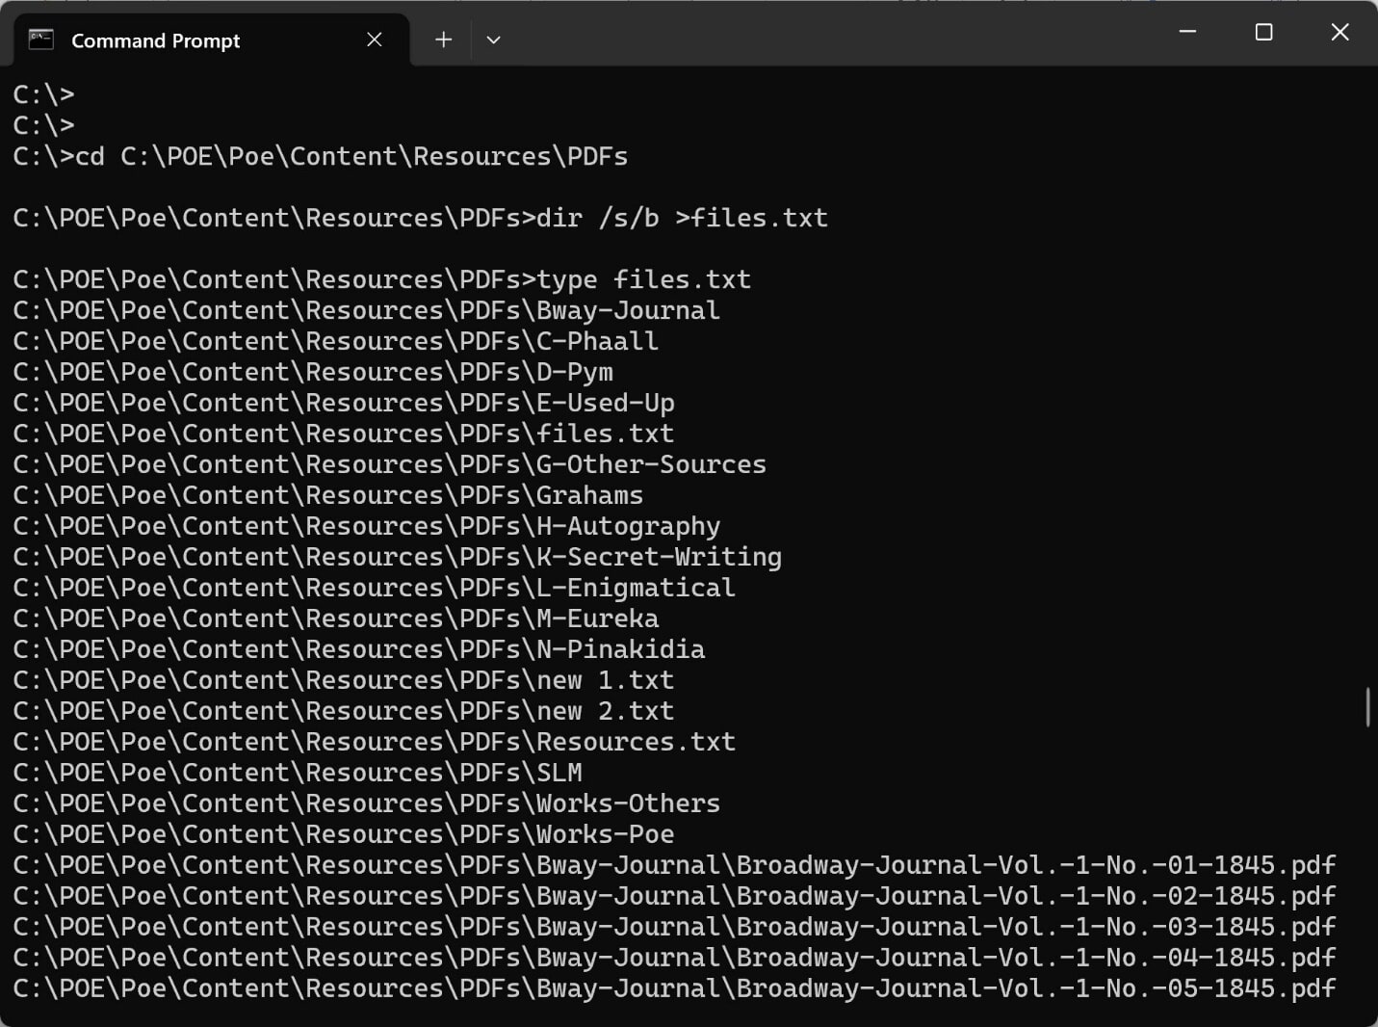Expand the new tab profile dropdown
Viewport: 1378px width, 1027px height.
point(493,39)
